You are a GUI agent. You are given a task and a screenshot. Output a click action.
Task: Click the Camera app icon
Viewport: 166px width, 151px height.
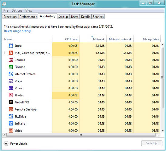(11, 60)
